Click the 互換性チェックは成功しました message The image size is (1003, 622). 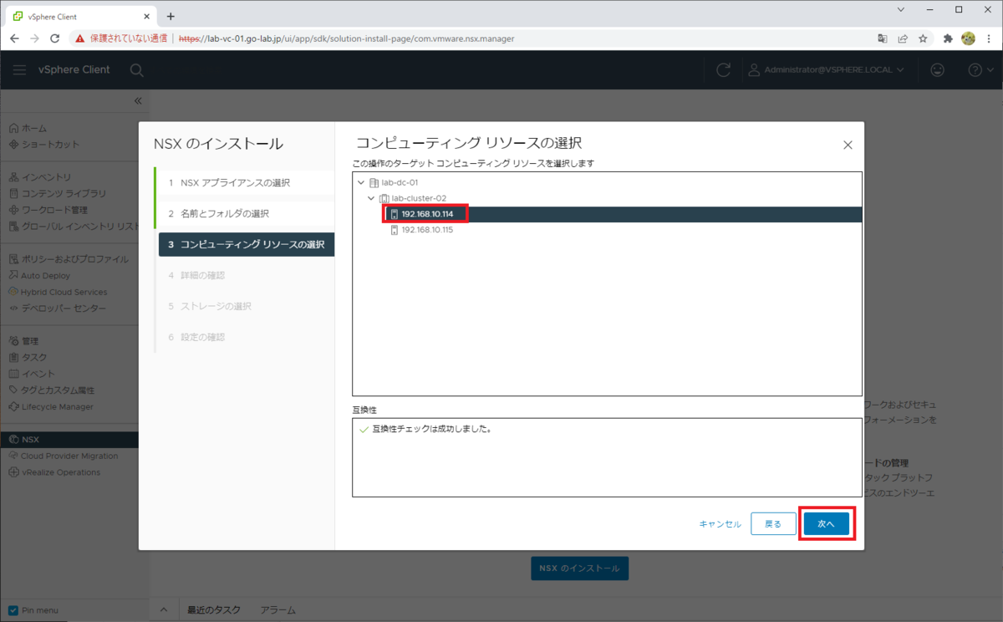(431, 430)
